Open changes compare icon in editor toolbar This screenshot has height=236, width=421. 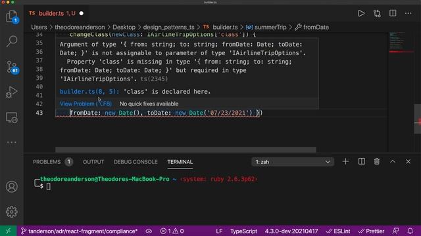click(x=377, y=13)
